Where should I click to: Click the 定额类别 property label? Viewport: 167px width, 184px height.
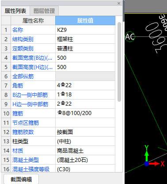(23, 49)
